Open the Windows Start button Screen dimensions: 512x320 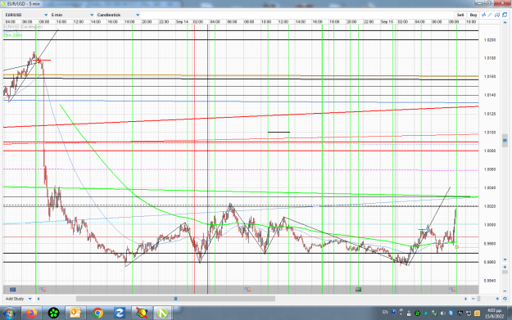[x=9, y=313]
